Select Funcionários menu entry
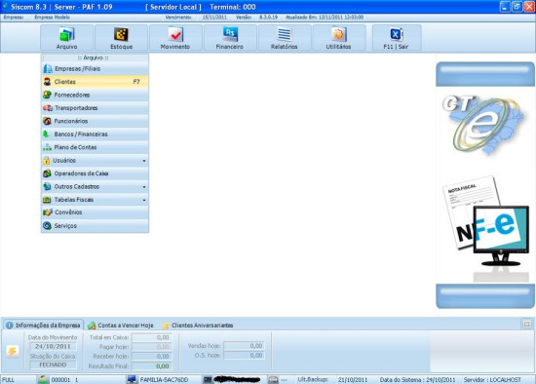This screenshot has width=536, height=384. tap(95, 121)
